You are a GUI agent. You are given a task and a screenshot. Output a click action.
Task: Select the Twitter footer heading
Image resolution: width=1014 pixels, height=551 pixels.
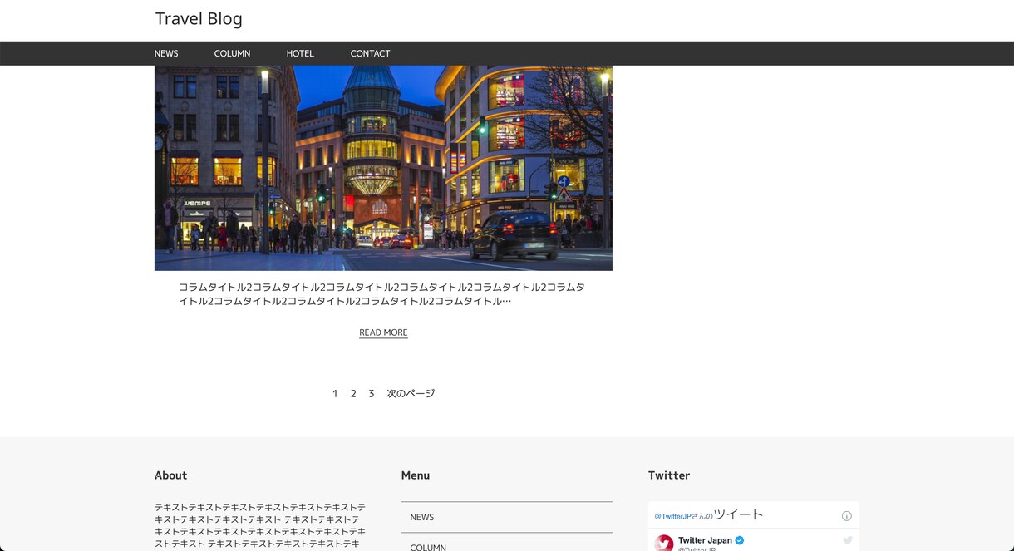coord(669,475)
